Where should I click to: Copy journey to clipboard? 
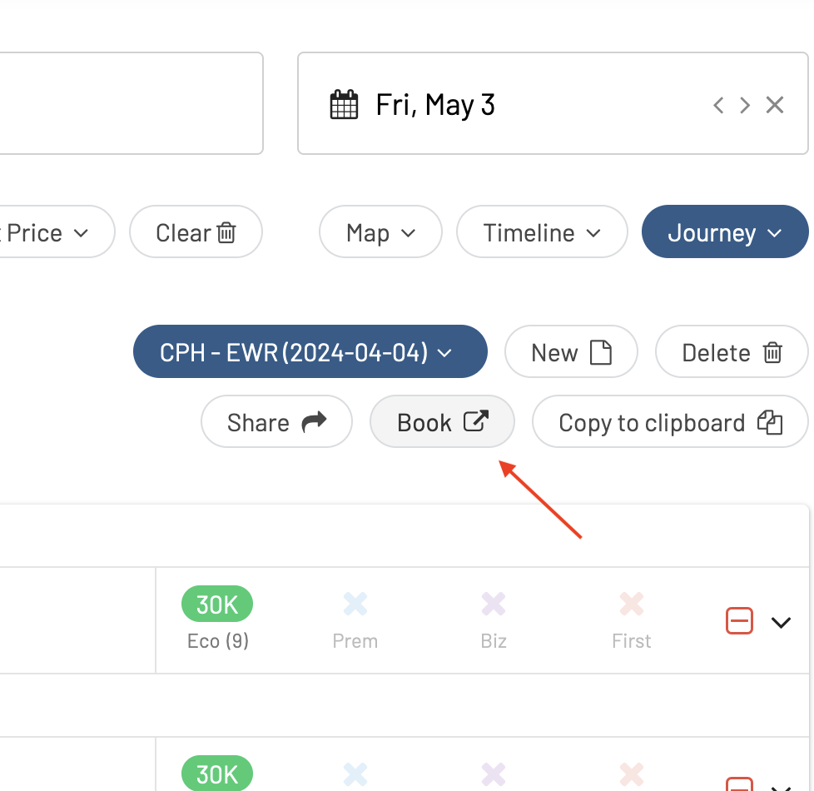tap(670, 422)
